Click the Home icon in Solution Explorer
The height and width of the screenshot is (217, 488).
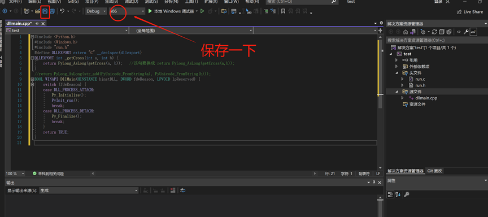[406, 32]
